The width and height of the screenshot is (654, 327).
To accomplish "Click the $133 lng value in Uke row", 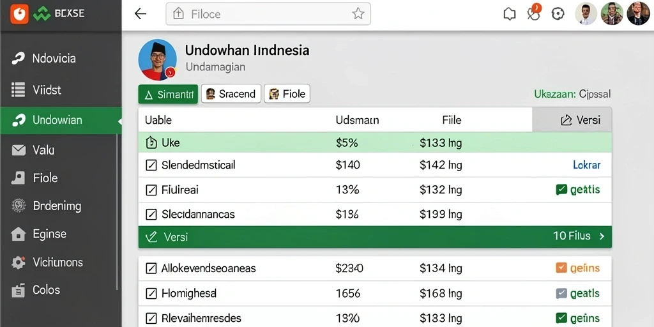I will coord(441,143).
